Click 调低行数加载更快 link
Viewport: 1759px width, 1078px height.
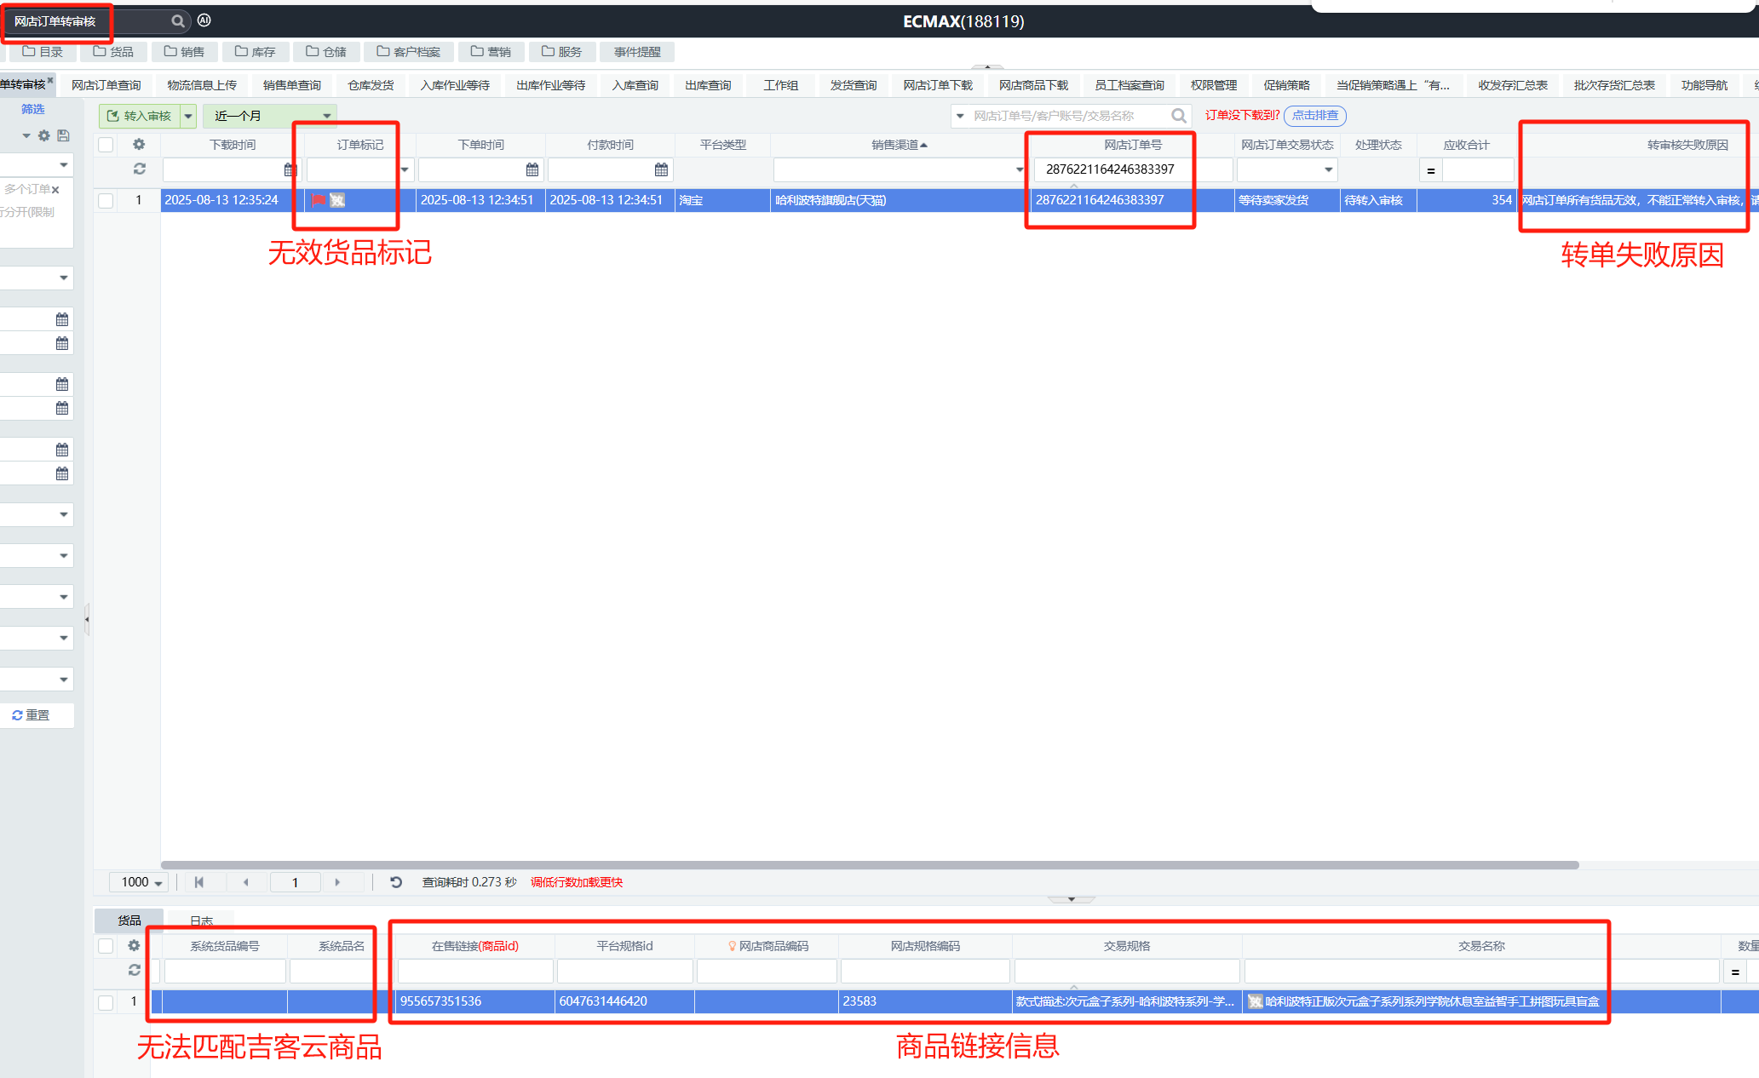pos(577,882)
